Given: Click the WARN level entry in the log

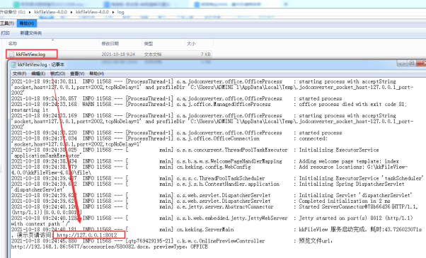Looking at the screenshot, I should pyautogui.click(x=88, y=104).
